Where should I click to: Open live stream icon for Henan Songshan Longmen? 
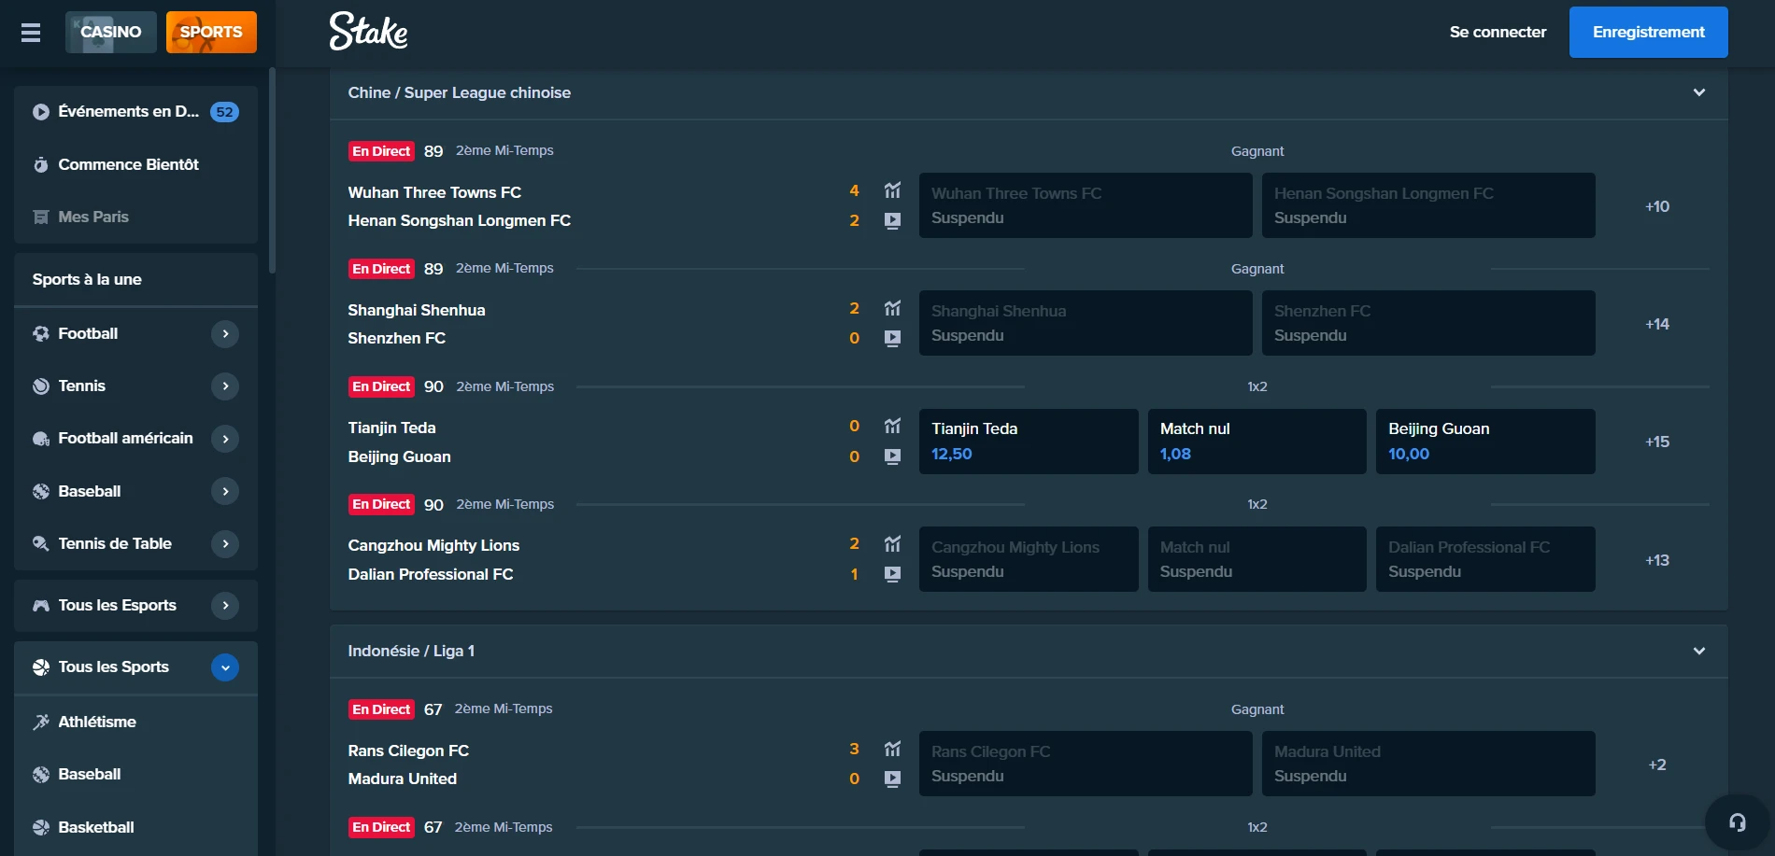click(x=892, y=220)
